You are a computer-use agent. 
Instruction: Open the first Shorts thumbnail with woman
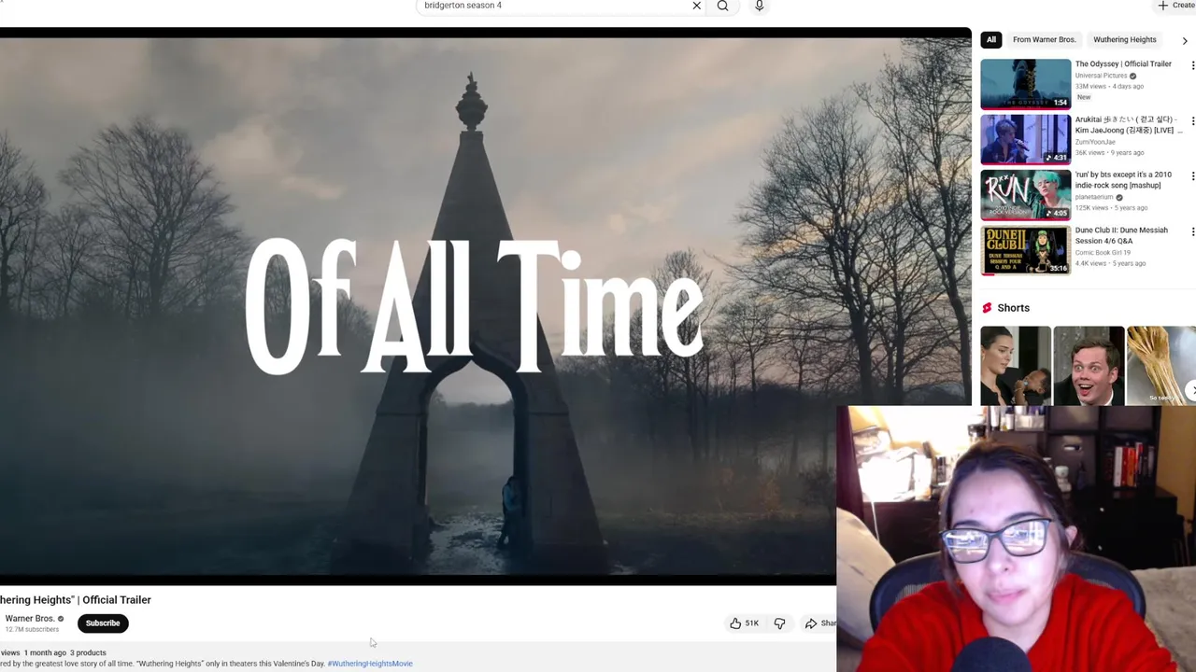pyautogui.click(x=1015, y=366)
